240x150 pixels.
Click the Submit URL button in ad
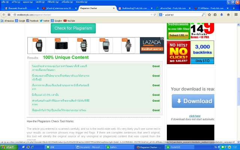178,35
